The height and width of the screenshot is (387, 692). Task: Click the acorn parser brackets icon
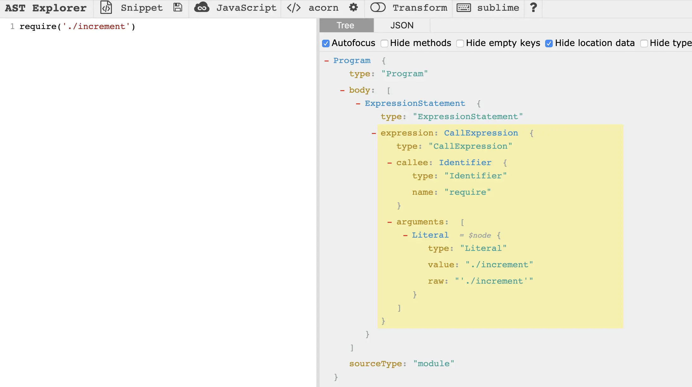click(x=294, y=8)
